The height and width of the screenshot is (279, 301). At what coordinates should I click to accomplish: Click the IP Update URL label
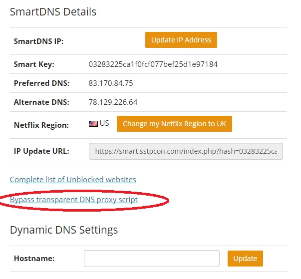pyautogui.click(x=41, y=151)
